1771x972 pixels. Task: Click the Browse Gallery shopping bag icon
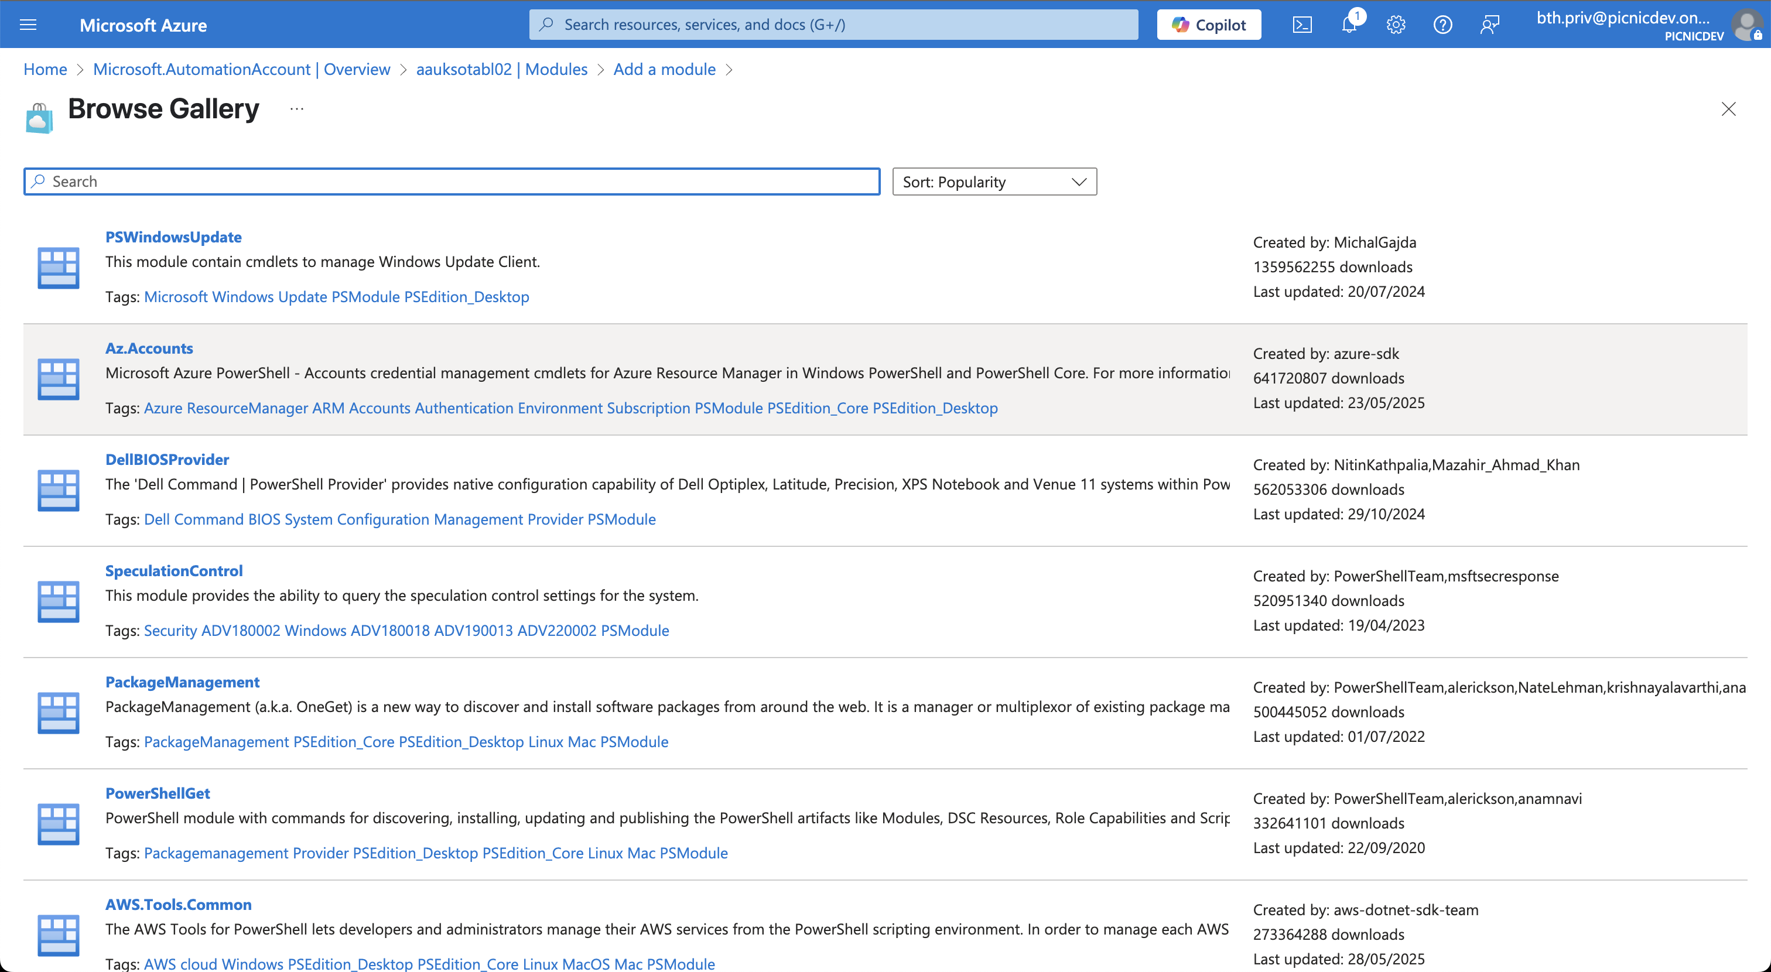39,118
